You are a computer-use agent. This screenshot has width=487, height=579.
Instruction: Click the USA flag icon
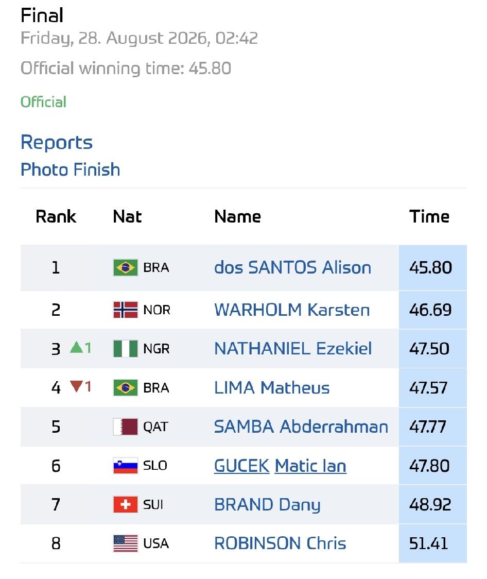[126, 543]
